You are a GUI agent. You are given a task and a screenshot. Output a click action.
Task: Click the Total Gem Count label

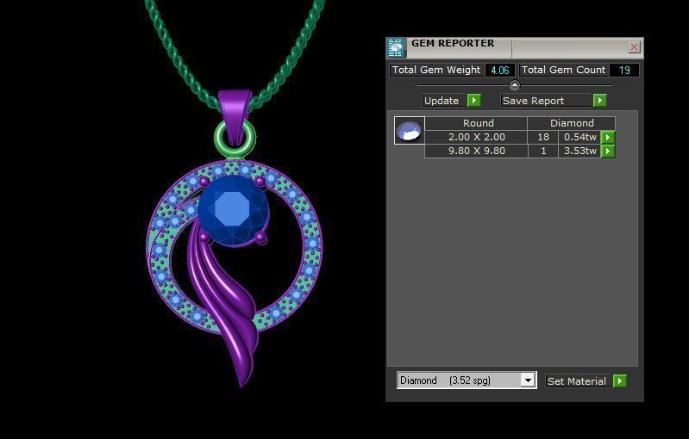564,71
